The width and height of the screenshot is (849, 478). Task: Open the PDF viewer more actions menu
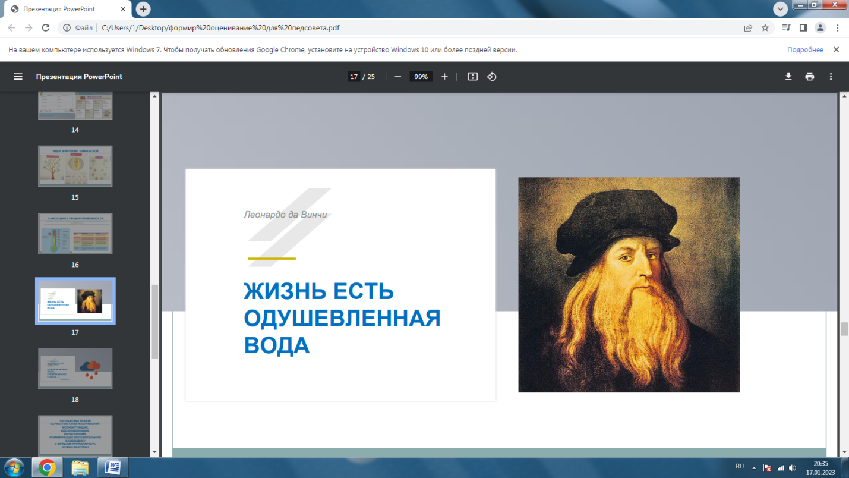coord(831,77)
